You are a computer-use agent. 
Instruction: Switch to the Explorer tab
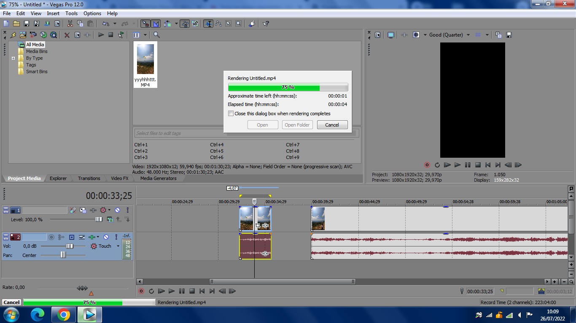coord(58,178)
